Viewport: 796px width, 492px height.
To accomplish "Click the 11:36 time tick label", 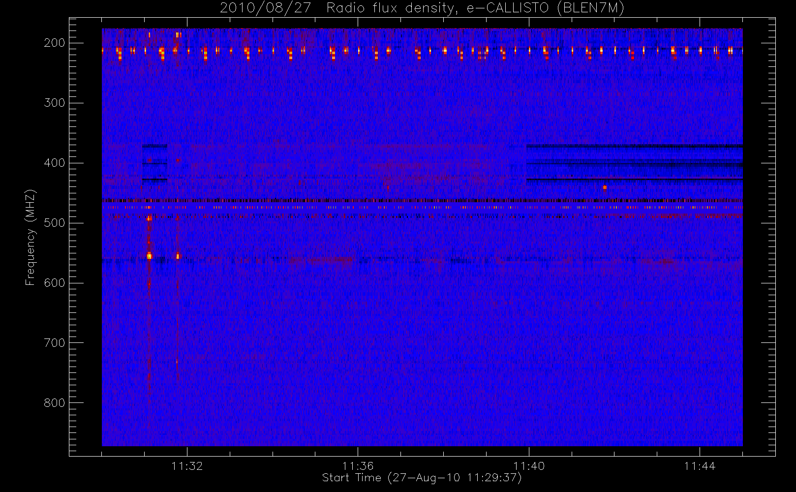I will click(358, 466).
